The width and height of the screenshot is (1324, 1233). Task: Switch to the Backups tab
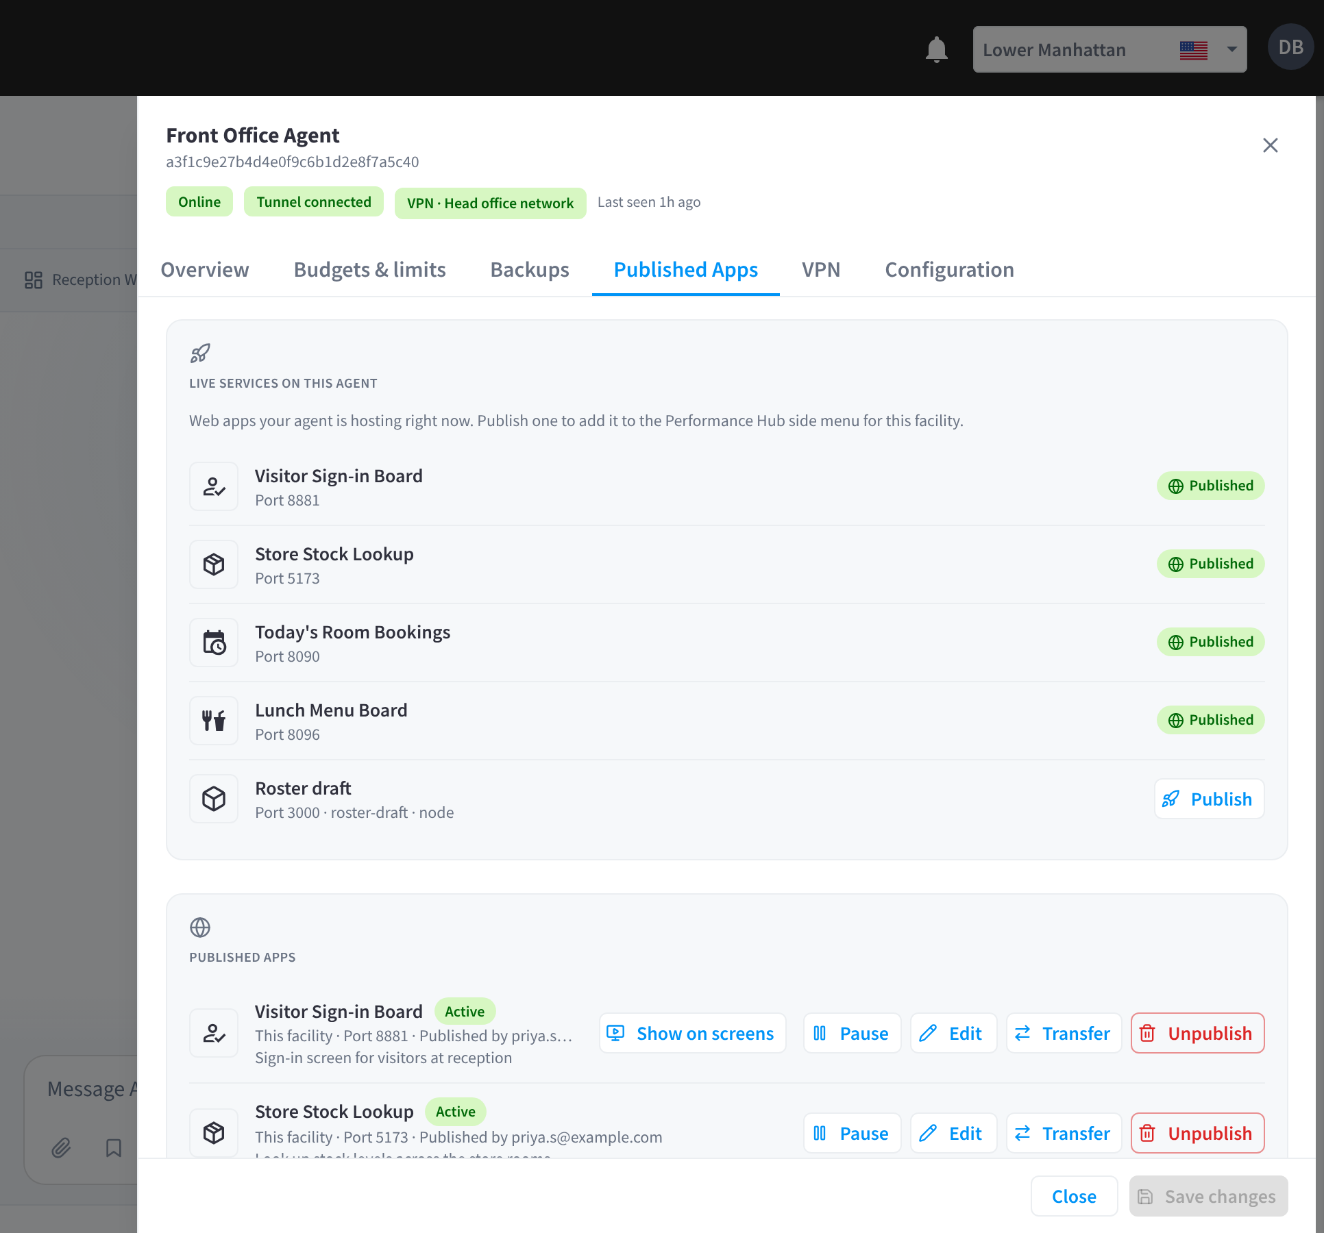point(530,270)
